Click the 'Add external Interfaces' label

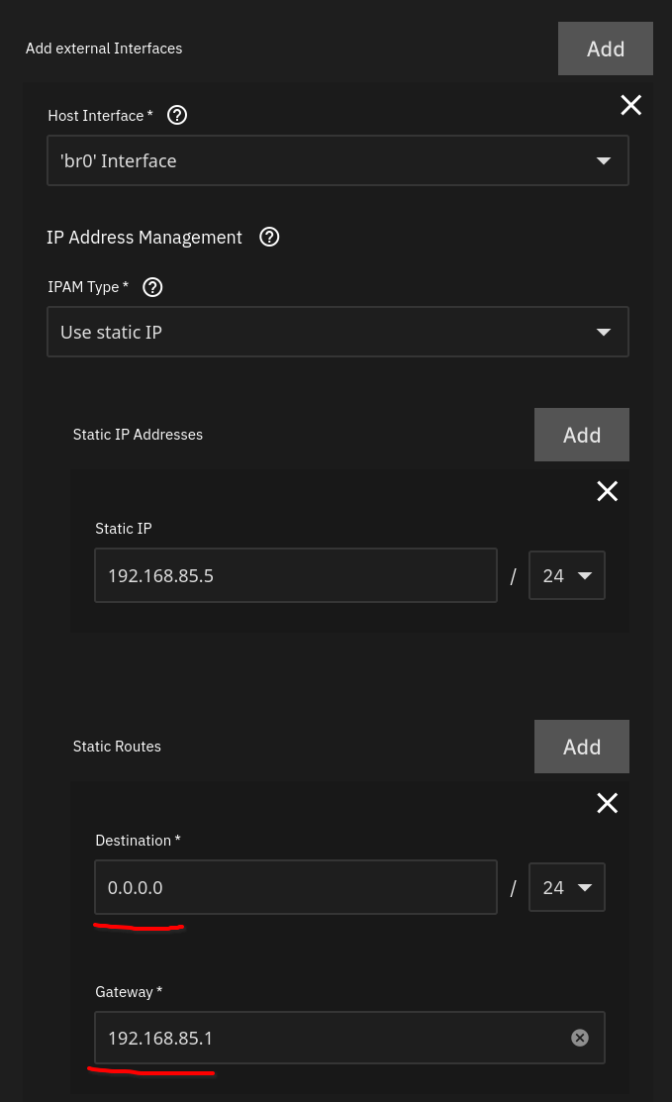104,49
